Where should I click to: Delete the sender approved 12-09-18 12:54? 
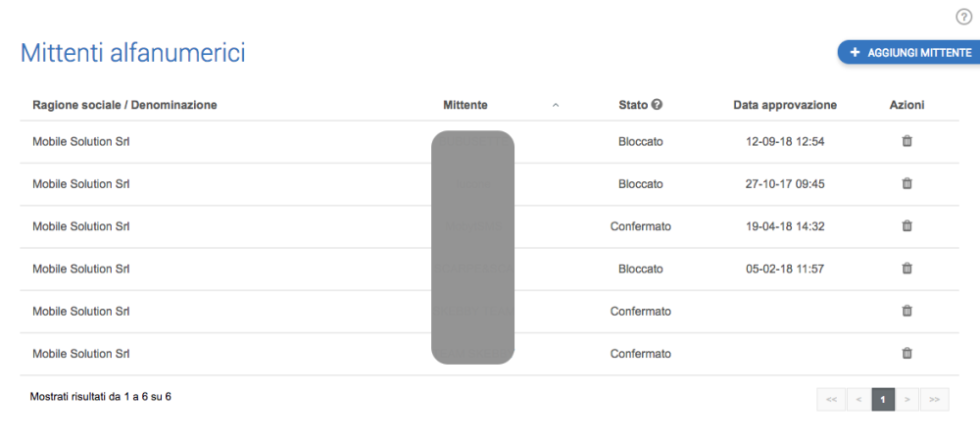(x=906, y=141)
